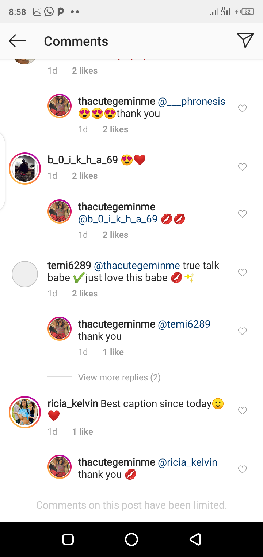Like temi6289's true talk comment
Screen dimensions: 263x557
click(x=242, y=272)
